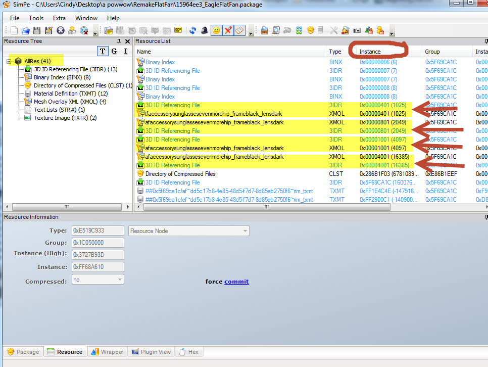Open the Resource Node type dropdown
Image resolution: width=488 pixels, height=367 pixels.
click(246, 231)
